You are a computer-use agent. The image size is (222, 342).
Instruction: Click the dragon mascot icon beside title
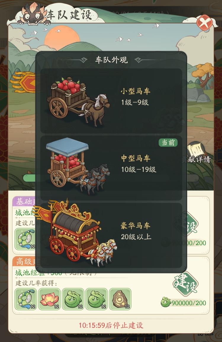[33, 14]
